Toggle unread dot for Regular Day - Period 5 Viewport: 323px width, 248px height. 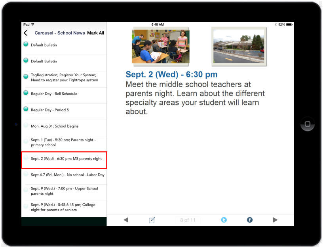(26, 109)
